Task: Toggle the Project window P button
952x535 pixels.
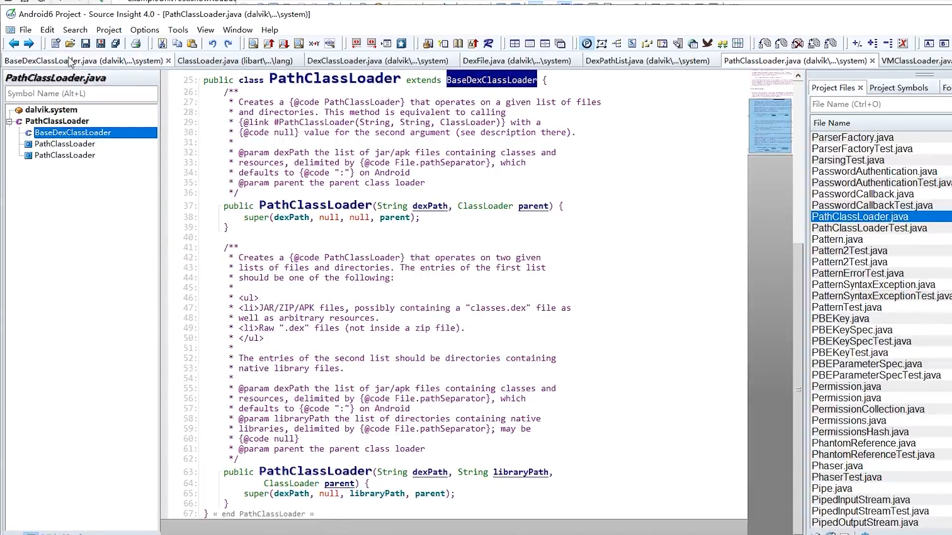Action: click(587, 44)
